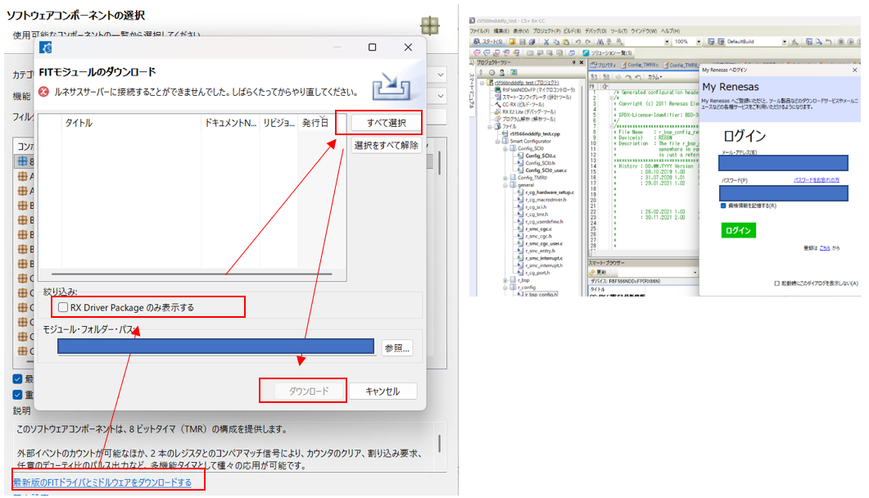
Task: Toggle 起動時にこのダイアログを表示しない(A) checkbox
Action: pos(777,283)
